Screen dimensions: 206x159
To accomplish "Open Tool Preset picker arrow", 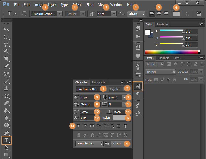I will [15, 14].
